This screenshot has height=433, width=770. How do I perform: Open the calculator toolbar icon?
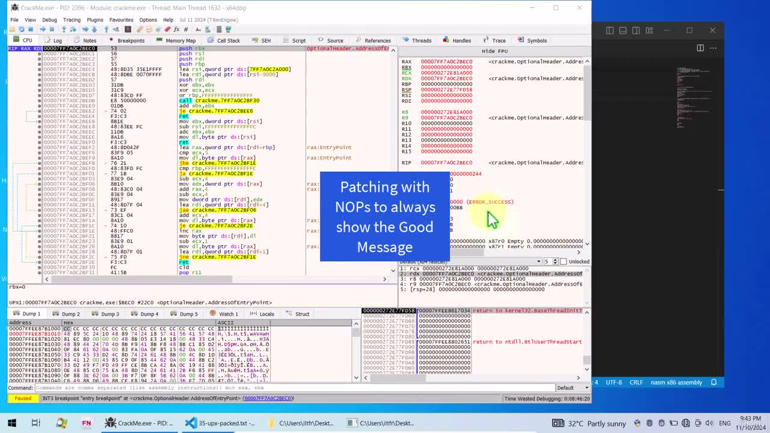coord(218,29)
